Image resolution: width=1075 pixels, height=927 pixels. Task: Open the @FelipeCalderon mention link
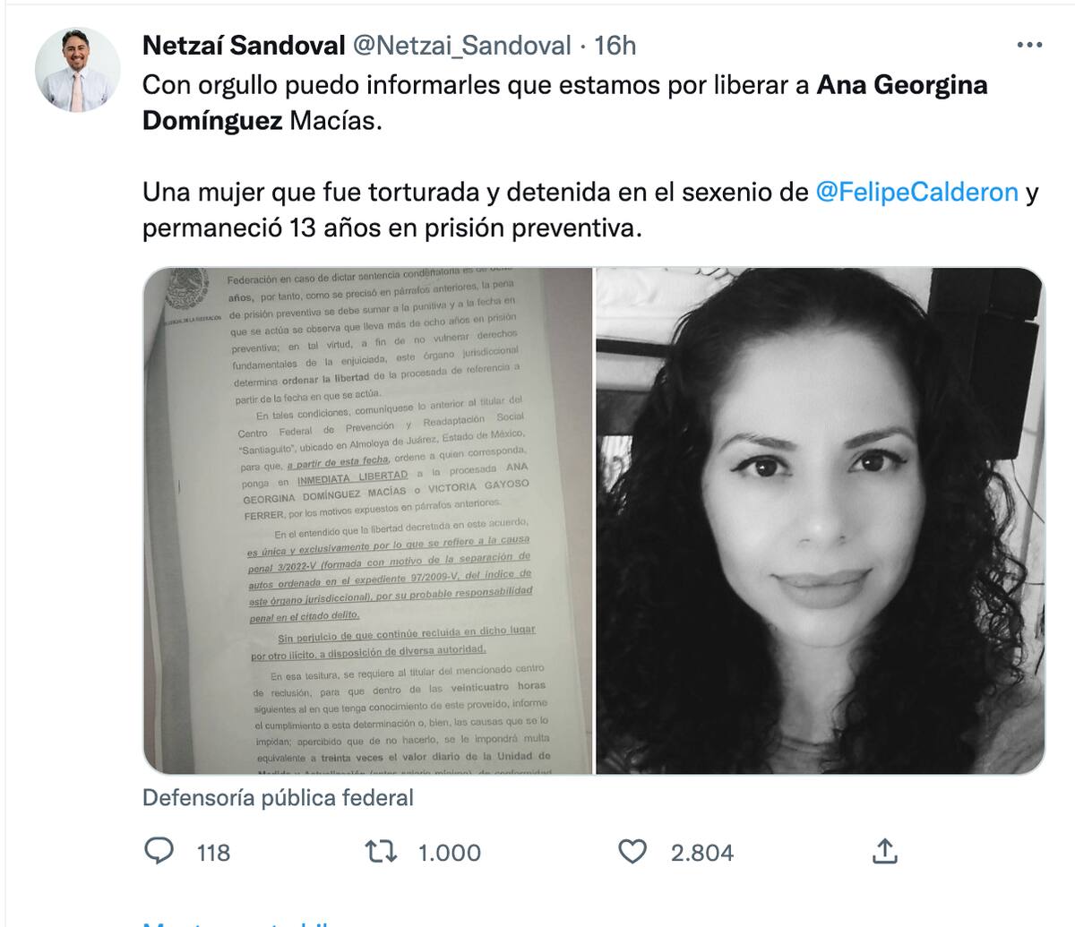point(916,192)
